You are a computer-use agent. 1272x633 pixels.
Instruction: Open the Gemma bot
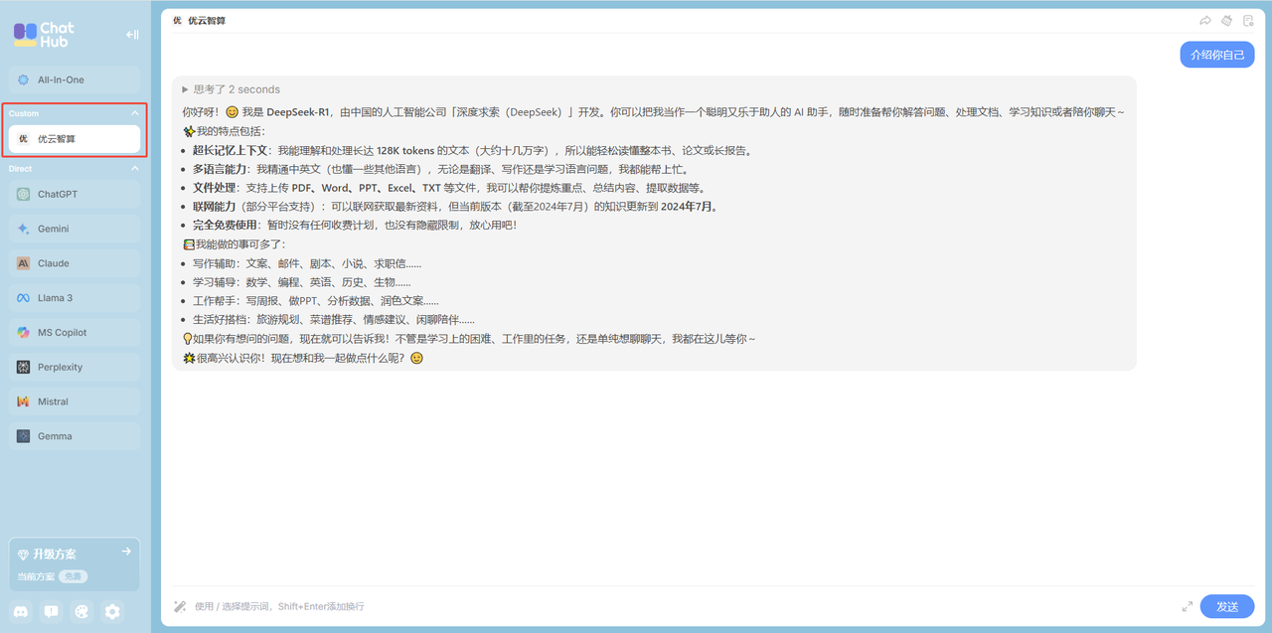click(x=75, y=436)
